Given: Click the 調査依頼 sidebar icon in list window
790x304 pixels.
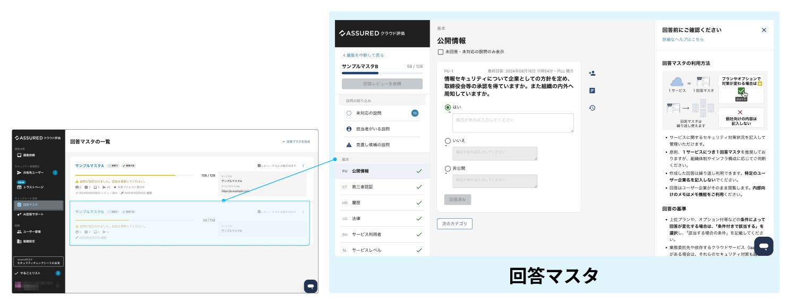Looking at the screenshot, I should [19, 155].
